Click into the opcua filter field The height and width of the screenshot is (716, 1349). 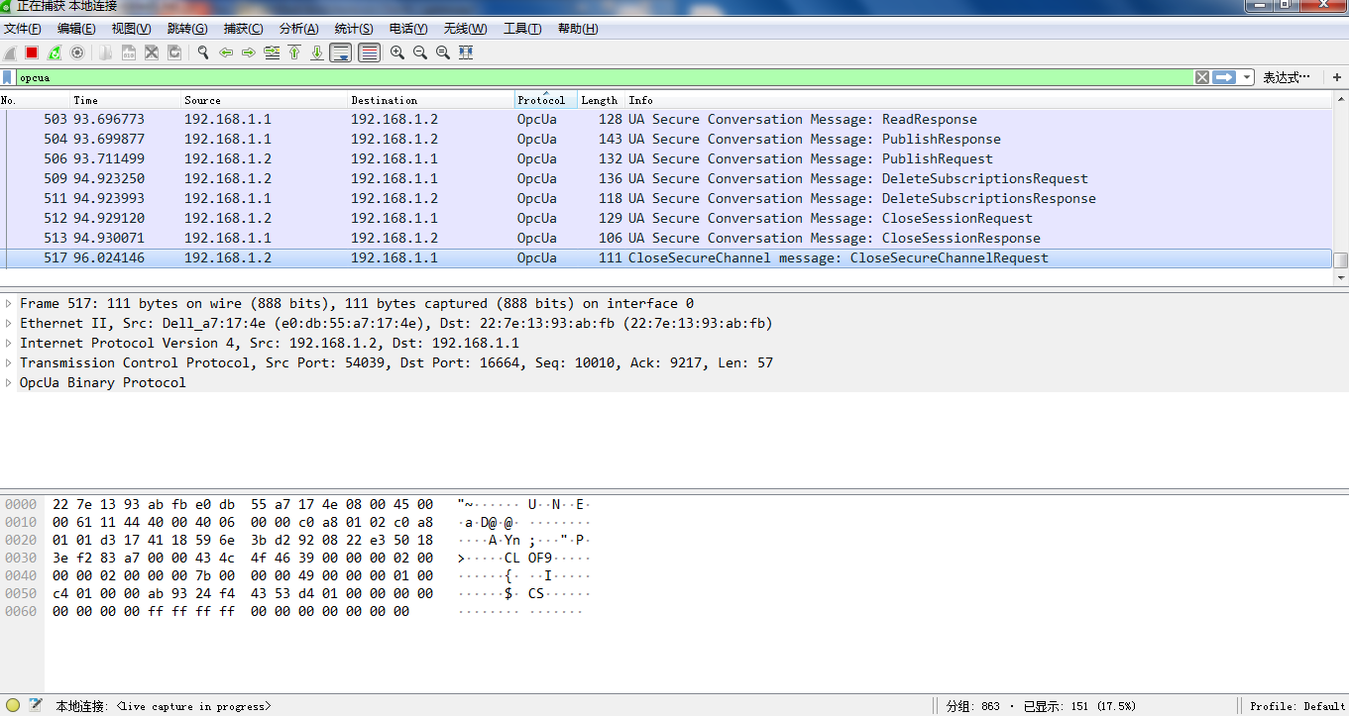point(605,77)
